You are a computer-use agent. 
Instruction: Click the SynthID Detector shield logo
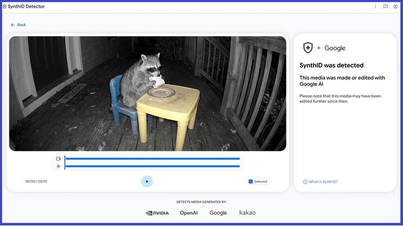(x=4, y=6)
